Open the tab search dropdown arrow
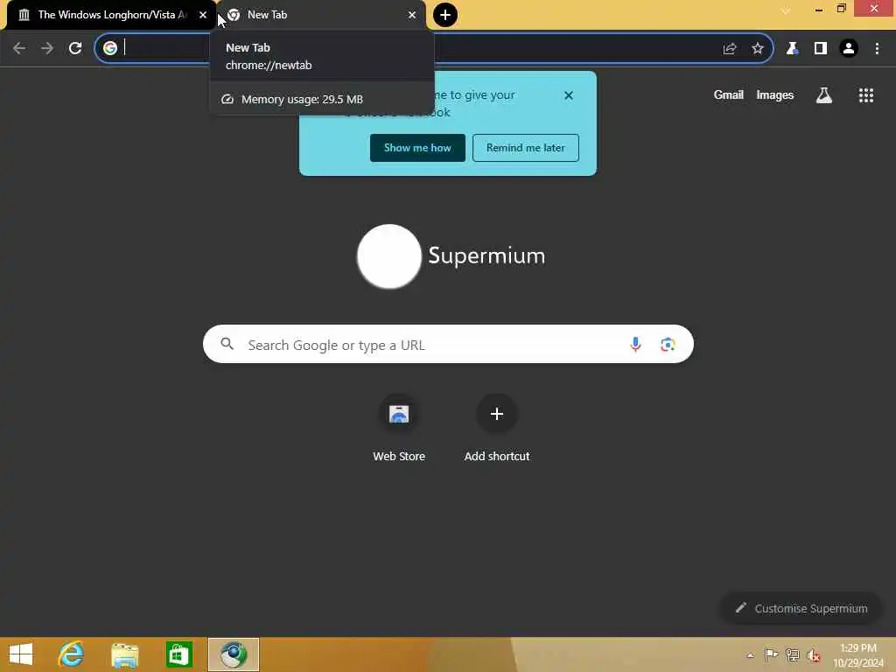 pos(787,10)
